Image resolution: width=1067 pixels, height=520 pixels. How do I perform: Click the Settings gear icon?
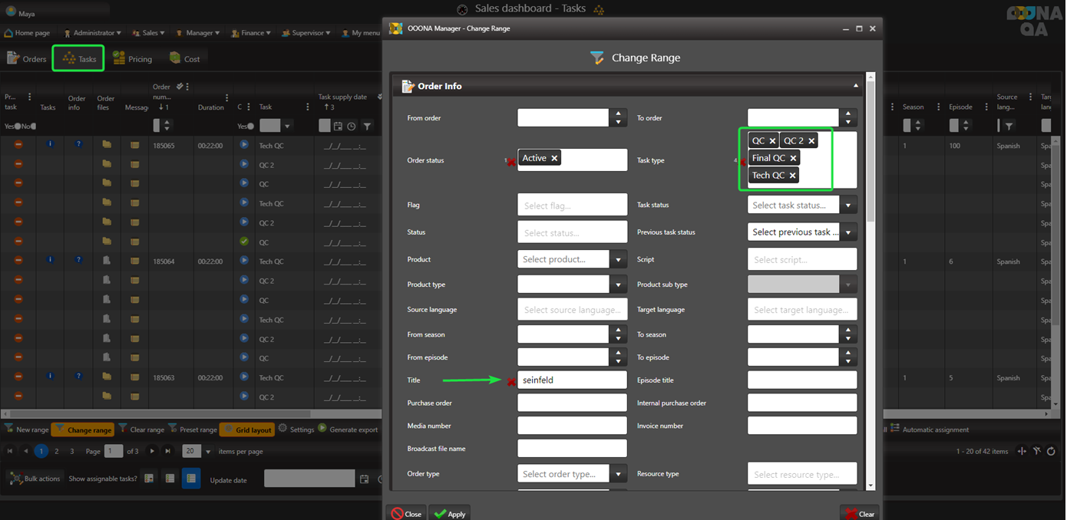click(x=282, y=429)
